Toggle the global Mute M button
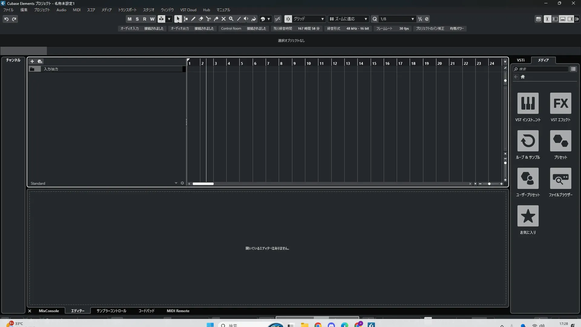The height and width of the screenshot is (327, 581). [130, 19]
